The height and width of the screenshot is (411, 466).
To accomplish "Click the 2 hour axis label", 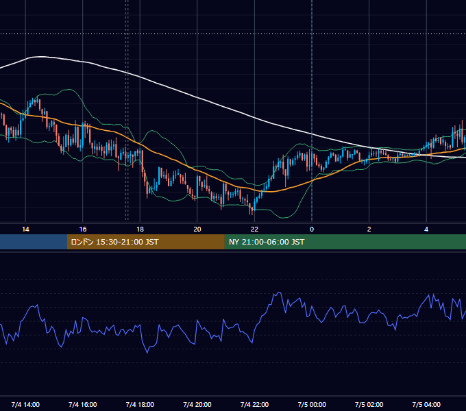I will (369, 229).
